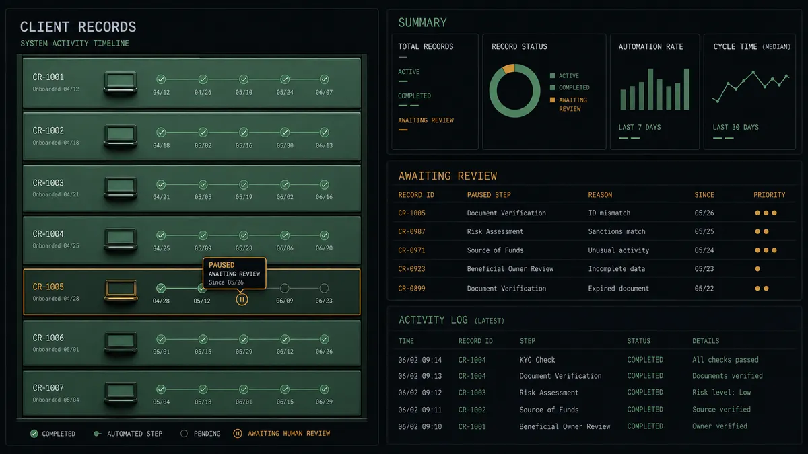Viewport: 808px width, 454px height.
Task: Click 'All checks passed' details cell
Action: (x=725, y=360)
